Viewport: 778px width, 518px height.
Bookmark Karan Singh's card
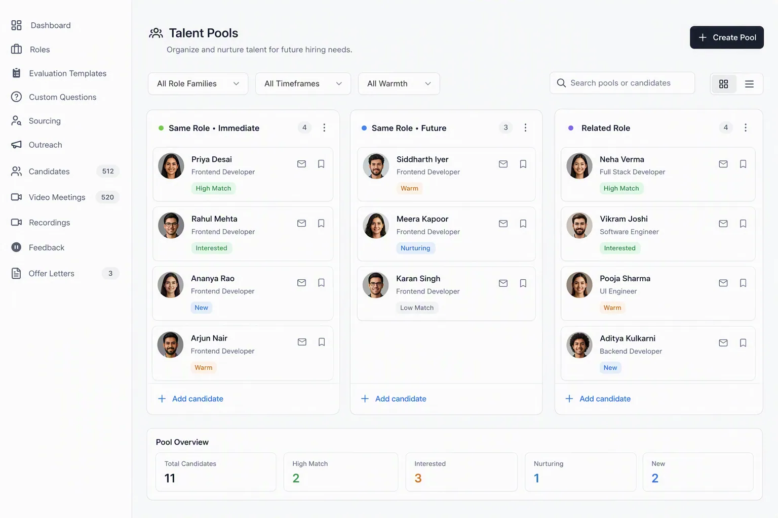(523, 283)
